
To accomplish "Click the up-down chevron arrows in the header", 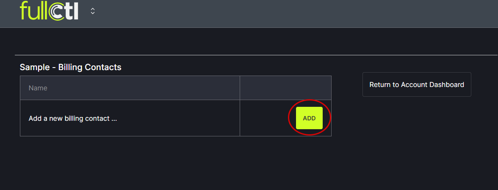I will tap(93, 11).
